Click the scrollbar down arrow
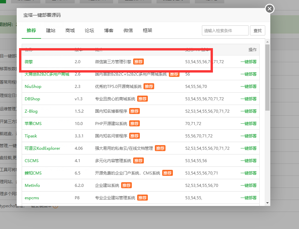The image size is (299, 229). [267, 203]
